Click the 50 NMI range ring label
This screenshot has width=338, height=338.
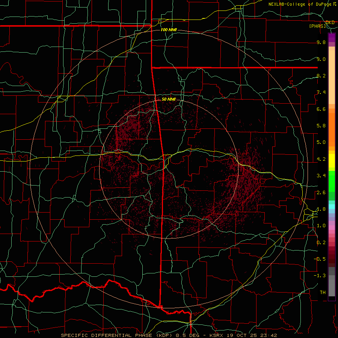(169, 99)
